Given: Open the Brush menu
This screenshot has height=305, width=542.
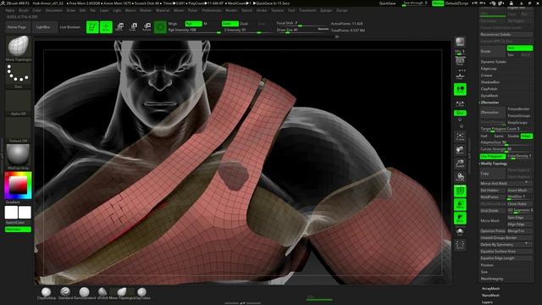Looking at the screenshot, I should pyautogui.click(x=23, y=10).
